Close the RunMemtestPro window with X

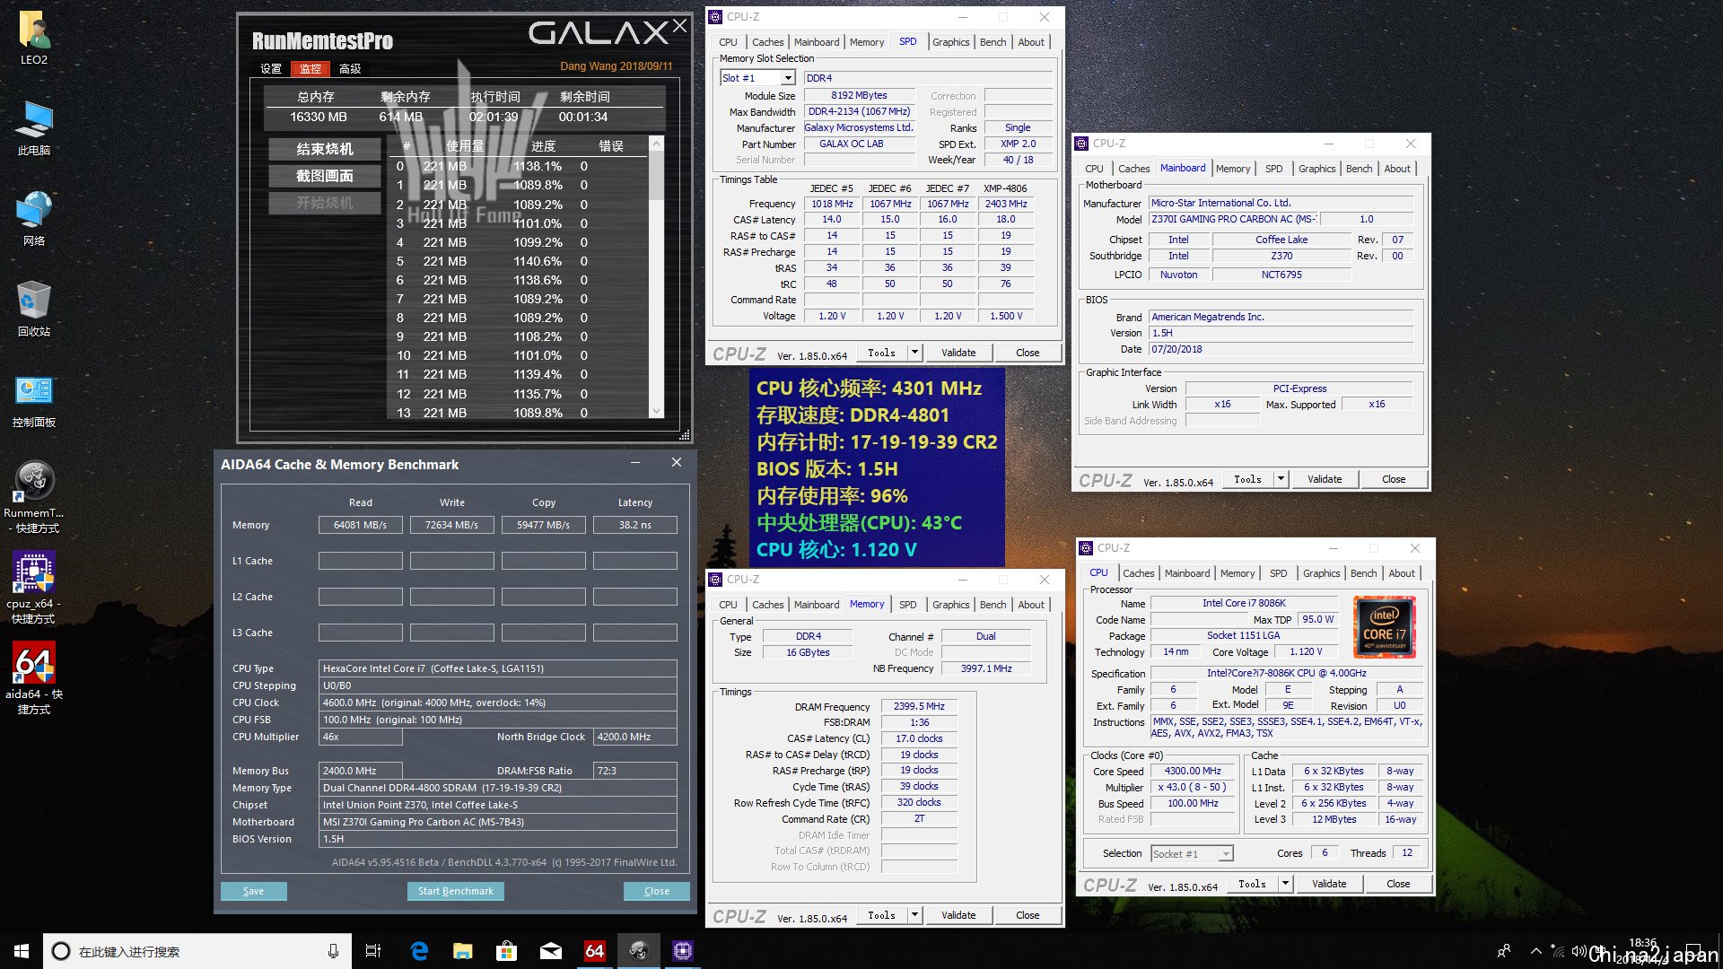tap(680, 26)
